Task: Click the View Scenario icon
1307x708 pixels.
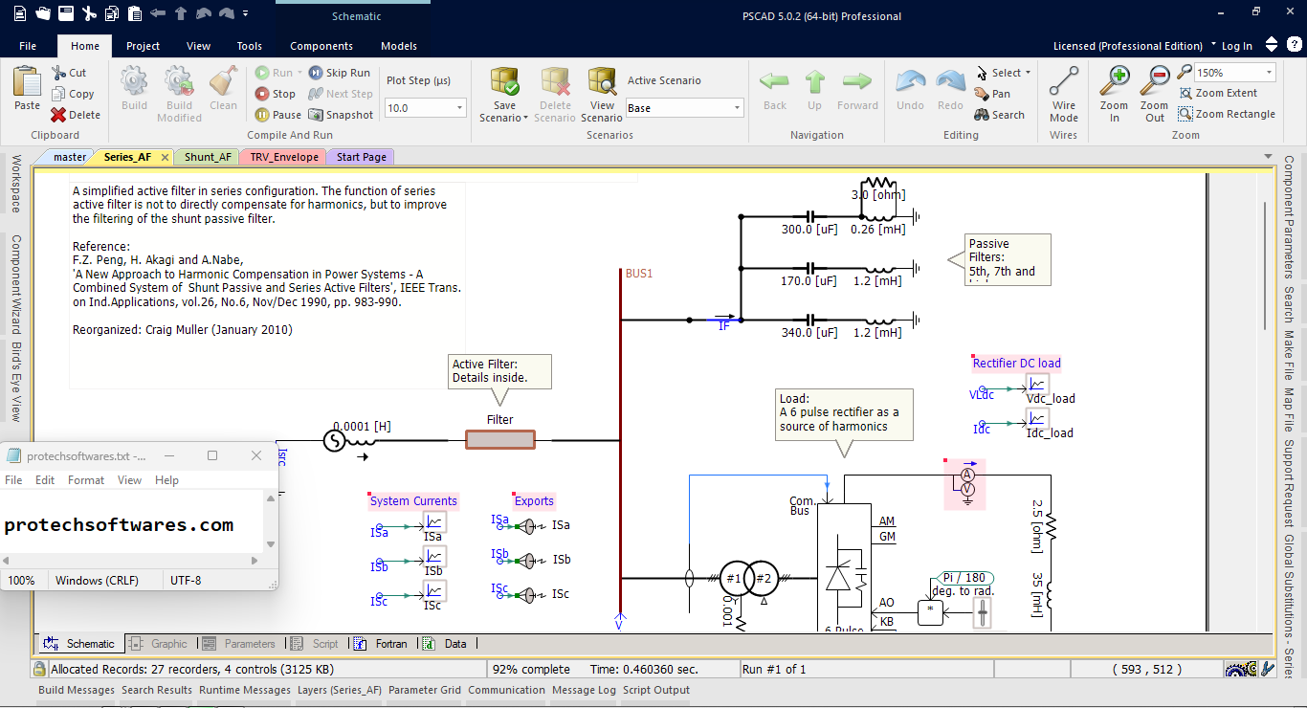Action: [603, 81]
